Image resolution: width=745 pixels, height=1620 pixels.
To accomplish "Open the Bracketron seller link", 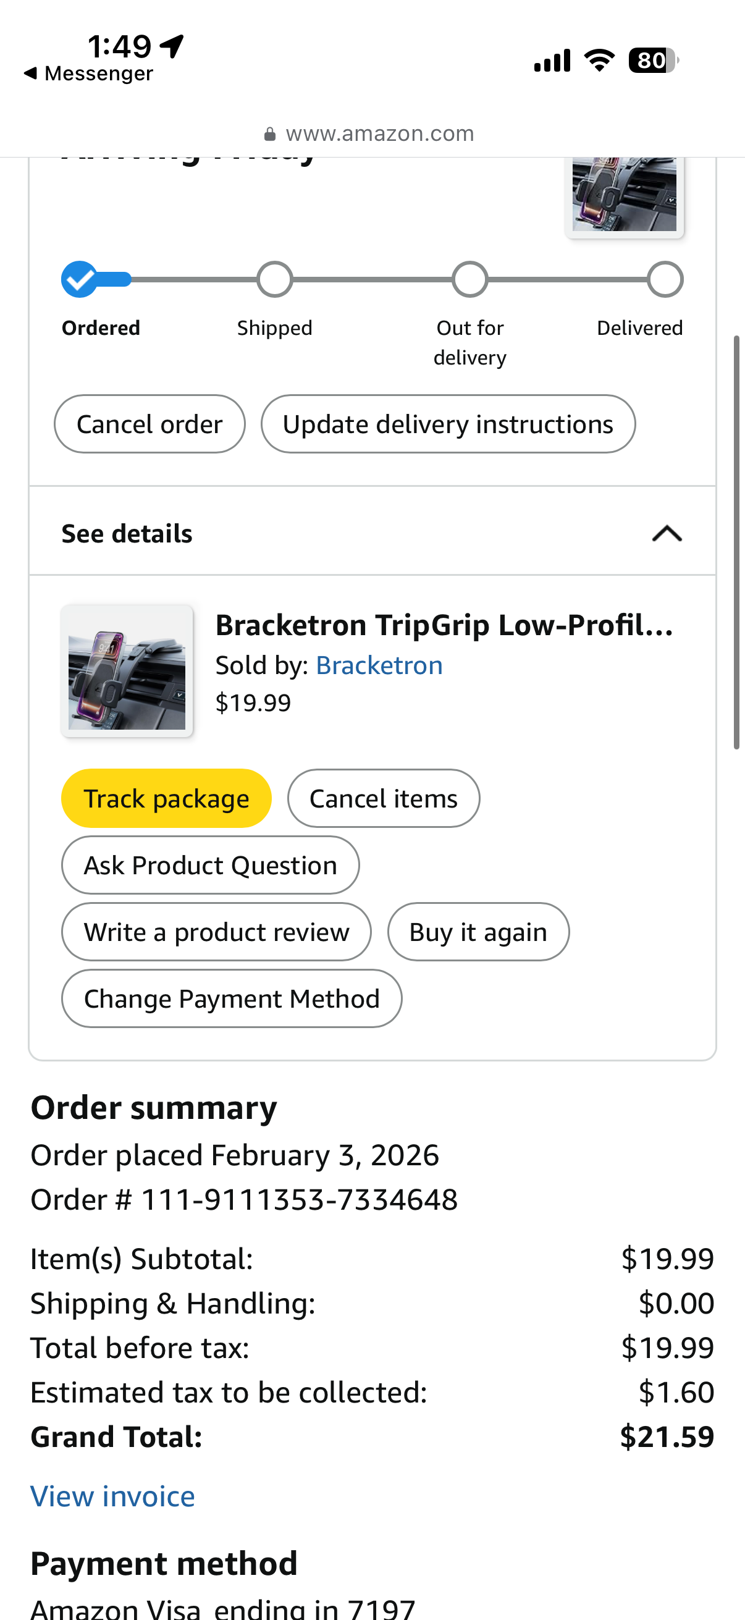I will tap(379, 665).
